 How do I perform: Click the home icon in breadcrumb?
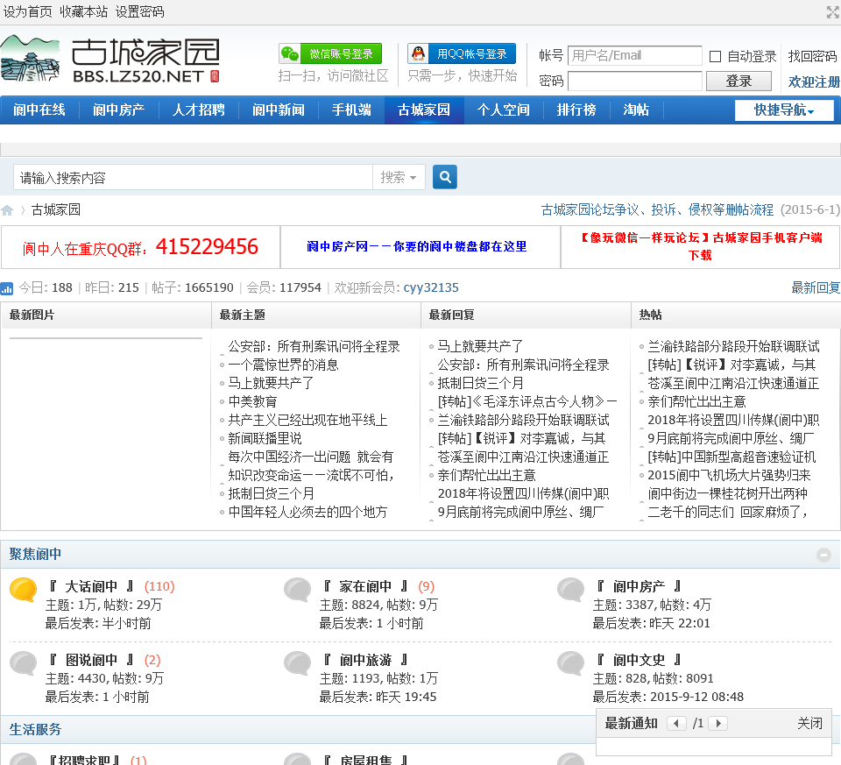7,210
